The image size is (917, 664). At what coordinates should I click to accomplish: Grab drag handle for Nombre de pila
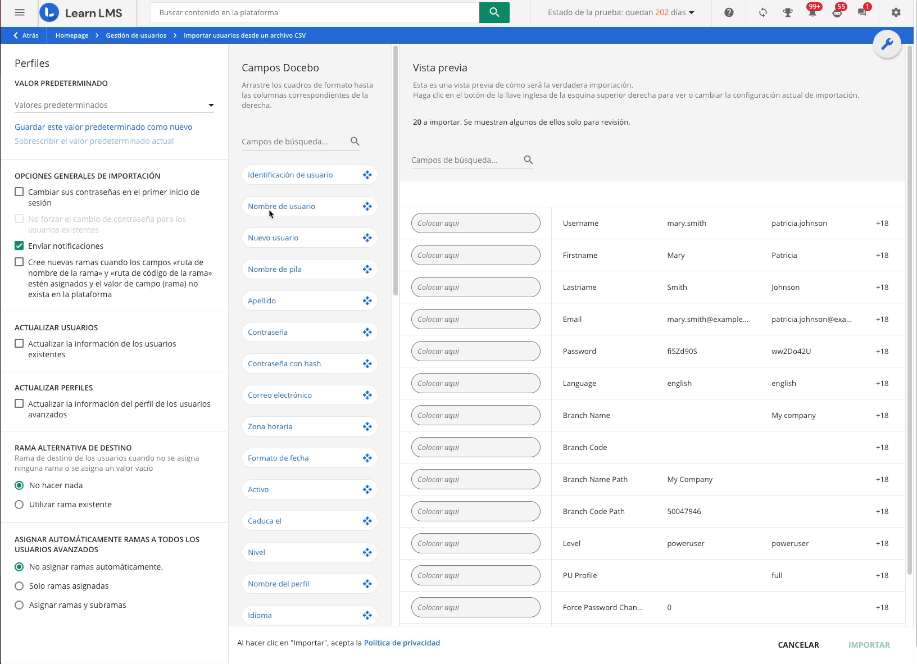[x=367, y=269]
